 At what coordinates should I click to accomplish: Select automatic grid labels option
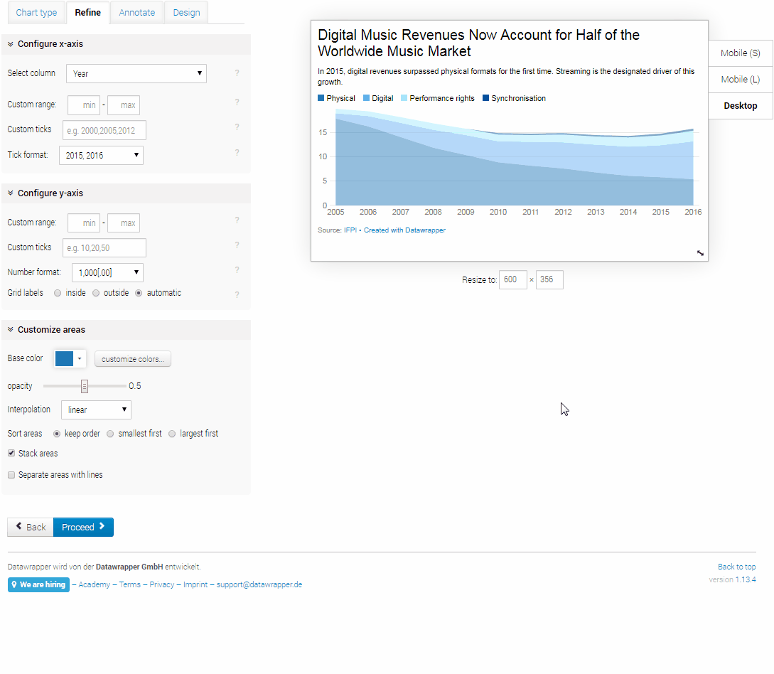(139, 294)
